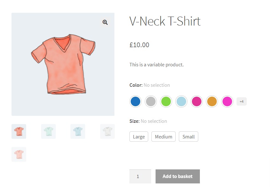This screenshot has width=270, height=193.
Task: Select the magenta color swatch
Action: click(196, 101)
